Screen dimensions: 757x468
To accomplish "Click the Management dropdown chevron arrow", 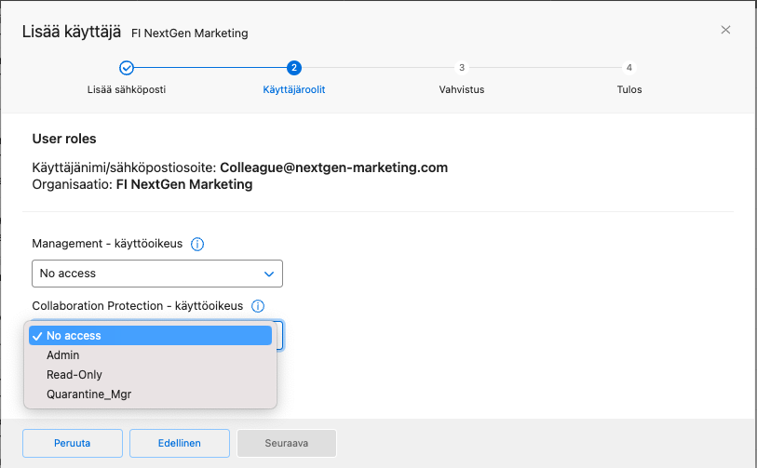I will 269,274.
